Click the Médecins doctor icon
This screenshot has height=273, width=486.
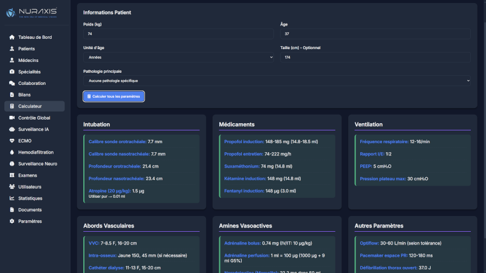(x=12, y=60)
